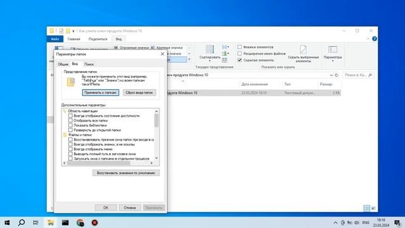Image resolution: width=405 pixels, height=228 pixels.
Task: Open Group by dropdown in ribbon
Action: click(x=225, y=47)
